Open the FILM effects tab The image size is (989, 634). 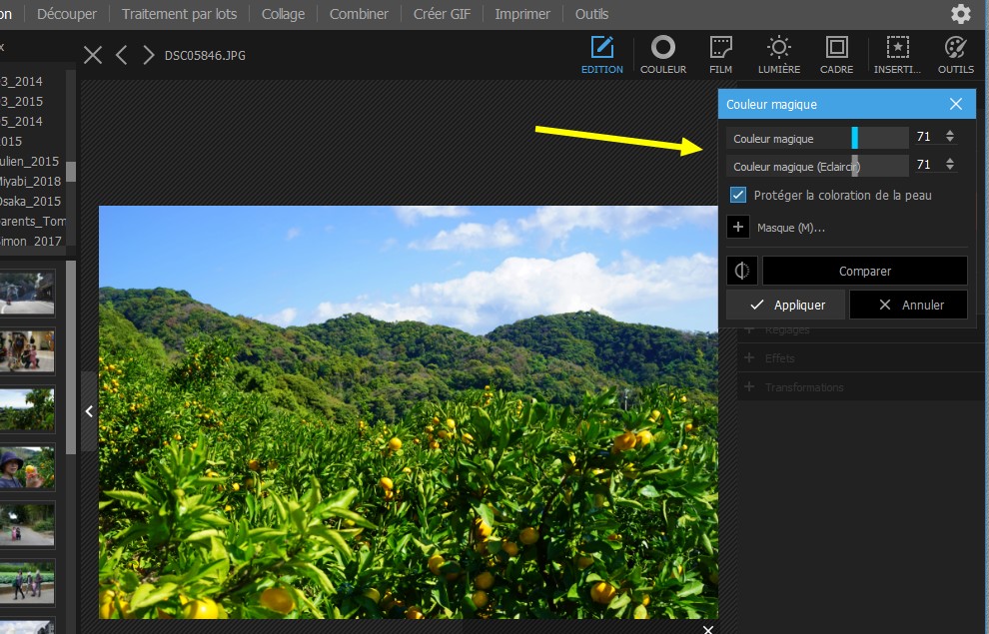coord(720,55)
